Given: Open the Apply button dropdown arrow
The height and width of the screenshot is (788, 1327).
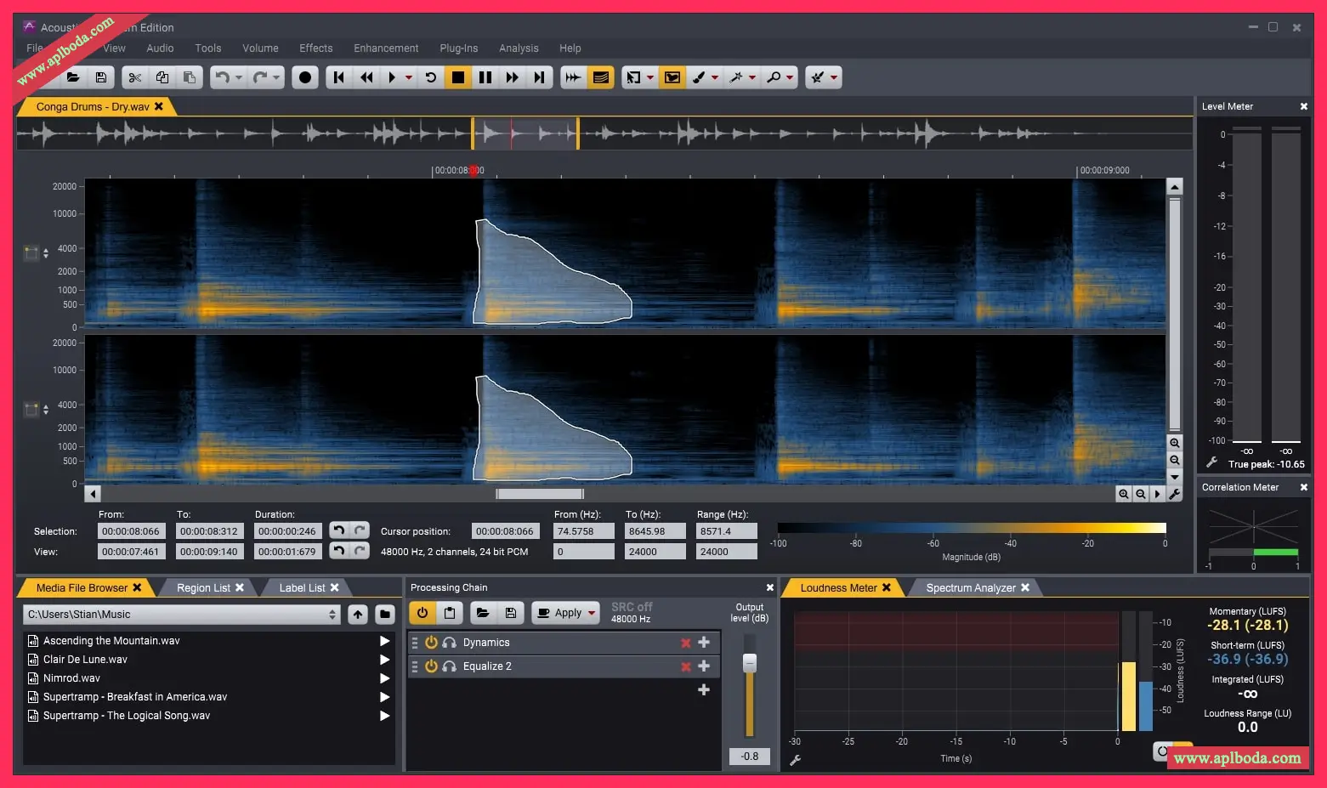Looking at the screenshot, I should 592,613.
